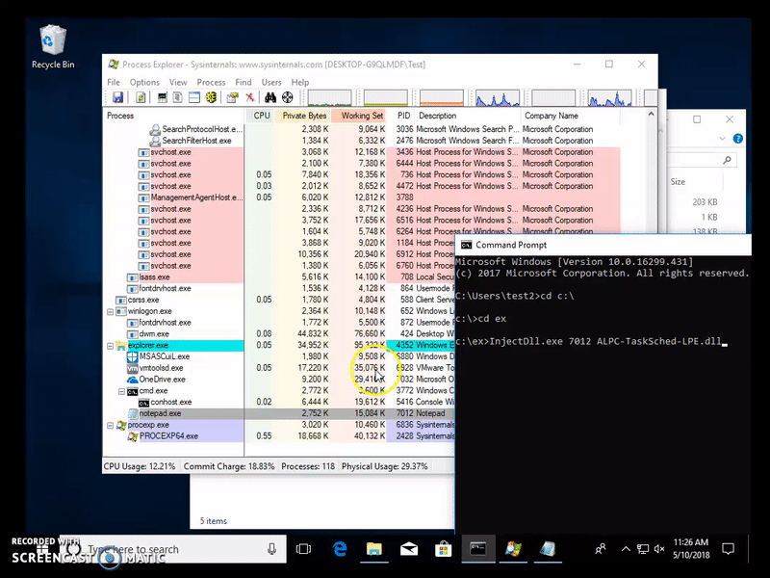Collapse the cmd.exe child processes
Image resolution: width=770 pixels, height=578 pixels.
(122, 391)
